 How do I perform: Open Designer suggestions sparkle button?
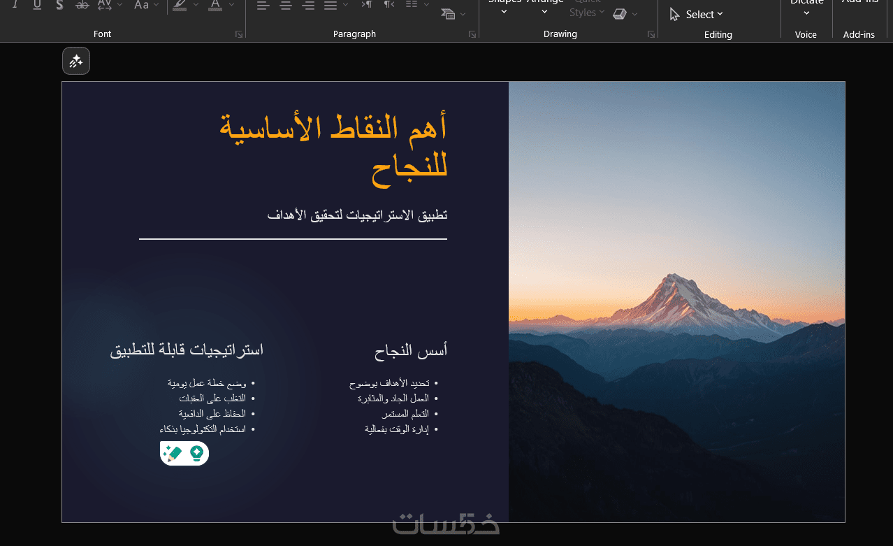(76, 62)
